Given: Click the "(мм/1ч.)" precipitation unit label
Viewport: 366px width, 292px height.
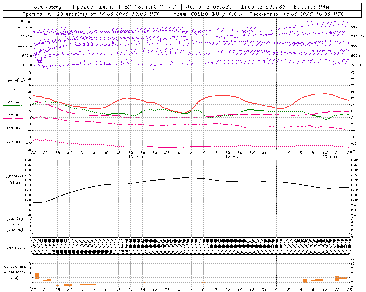Looking at the screenshot, I should click(15, 230).
